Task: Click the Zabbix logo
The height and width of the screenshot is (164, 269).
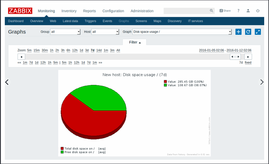Action: [x=20, y=11]
